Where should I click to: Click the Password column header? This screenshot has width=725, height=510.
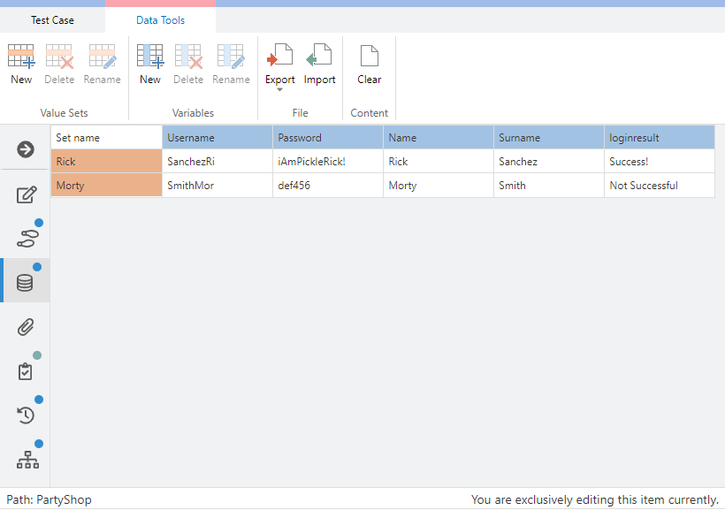[327, 138]
